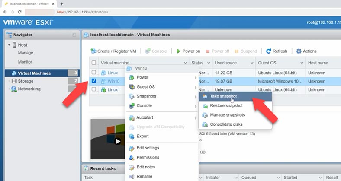Open Queued column dropdown in Recent tasks
This screenshot has width=341, height=181.
(278, 178)
